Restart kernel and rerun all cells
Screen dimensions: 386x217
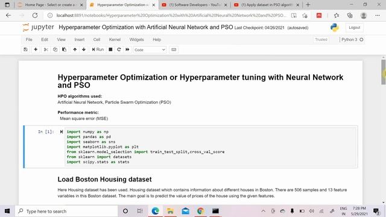(127, 49)
